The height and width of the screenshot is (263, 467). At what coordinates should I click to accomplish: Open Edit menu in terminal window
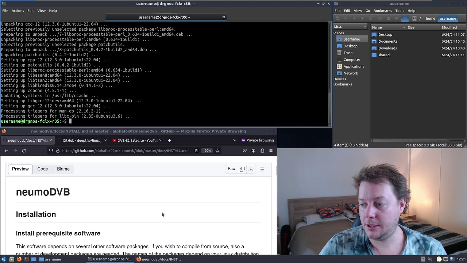31,11
